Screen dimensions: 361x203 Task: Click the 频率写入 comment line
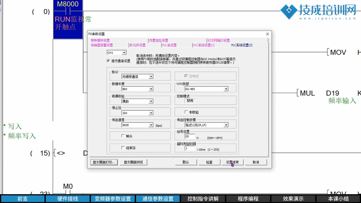click(x=20, y=136)
